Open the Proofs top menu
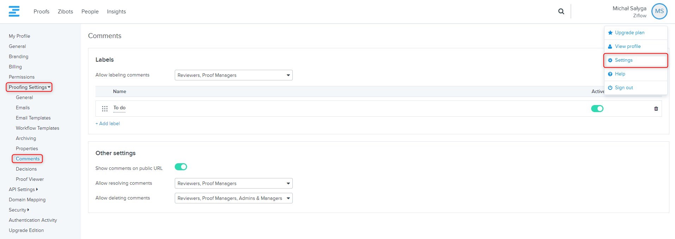This screenshot has height=239, width=675. pos(41,12)
